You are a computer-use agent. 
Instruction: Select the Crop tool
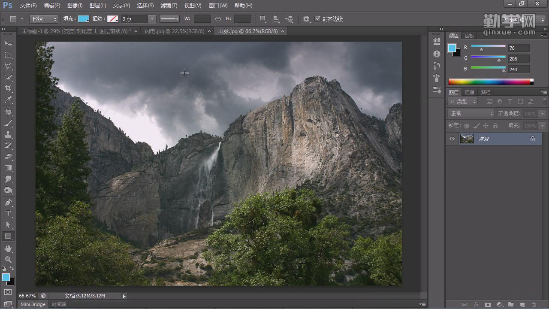tap(8, 88)
